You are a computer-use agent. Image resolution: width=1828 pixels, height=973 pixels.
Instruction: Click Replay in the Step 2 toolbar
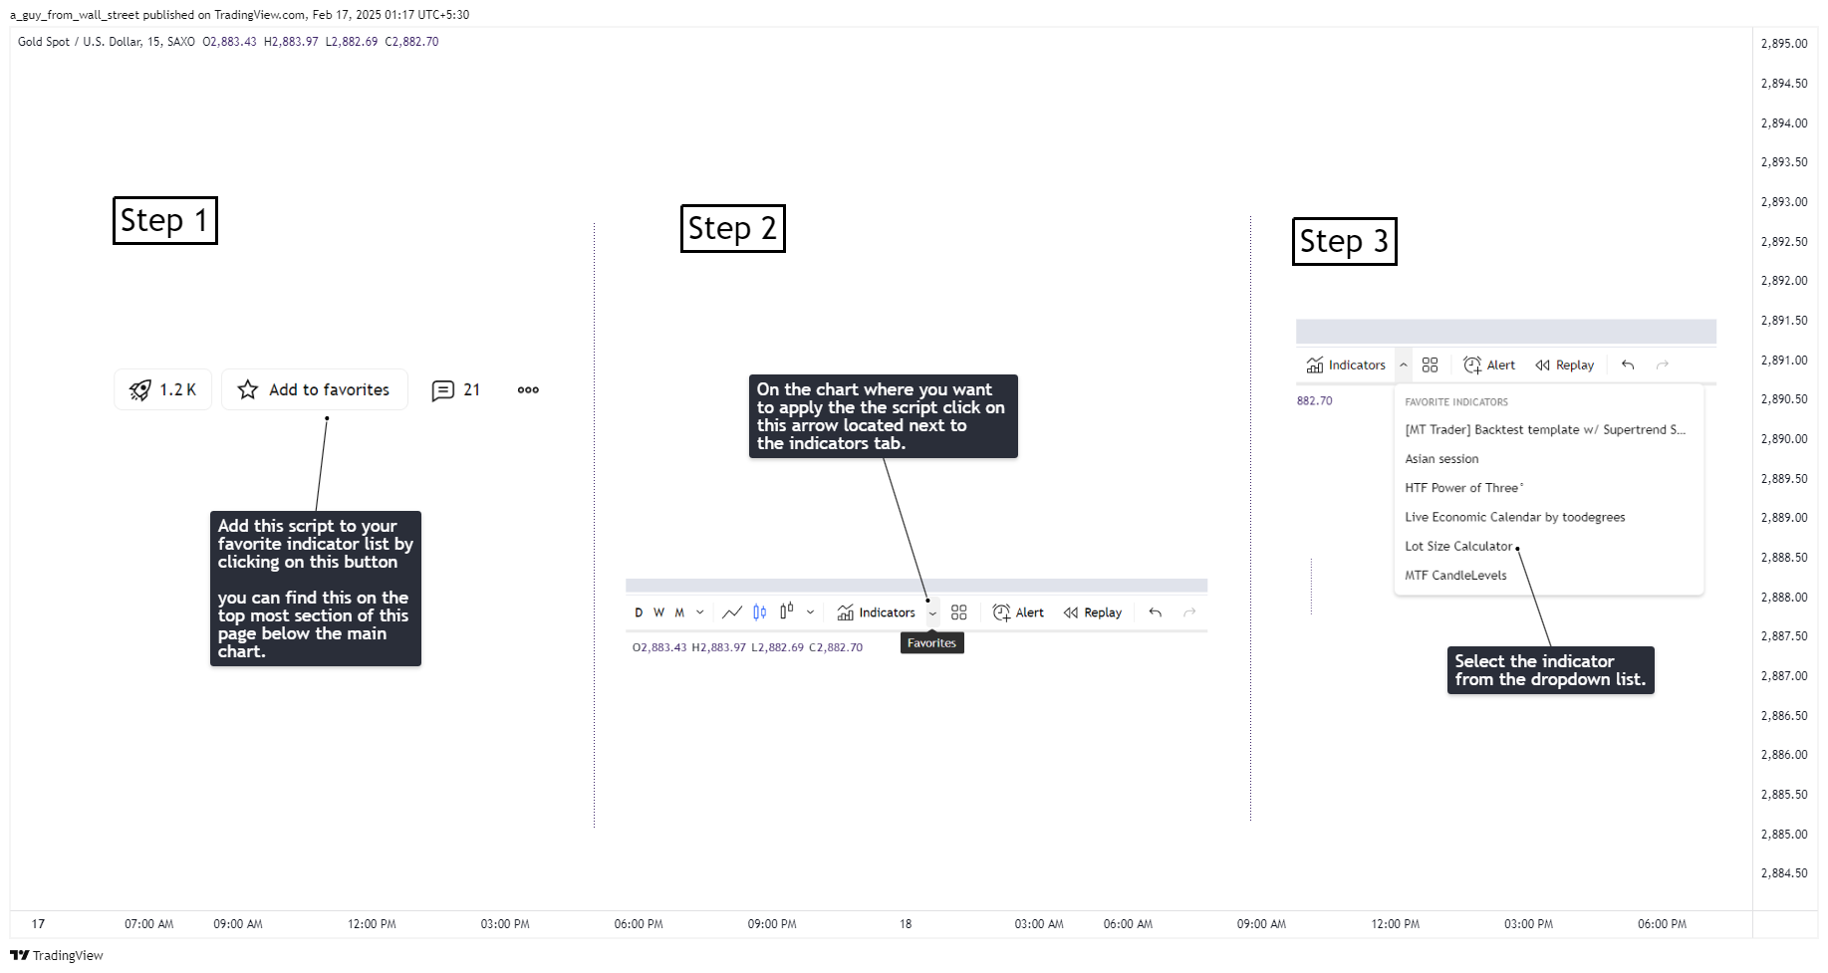pos(1092,612)
